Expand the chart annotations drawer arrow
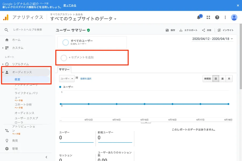 point(146,123)
